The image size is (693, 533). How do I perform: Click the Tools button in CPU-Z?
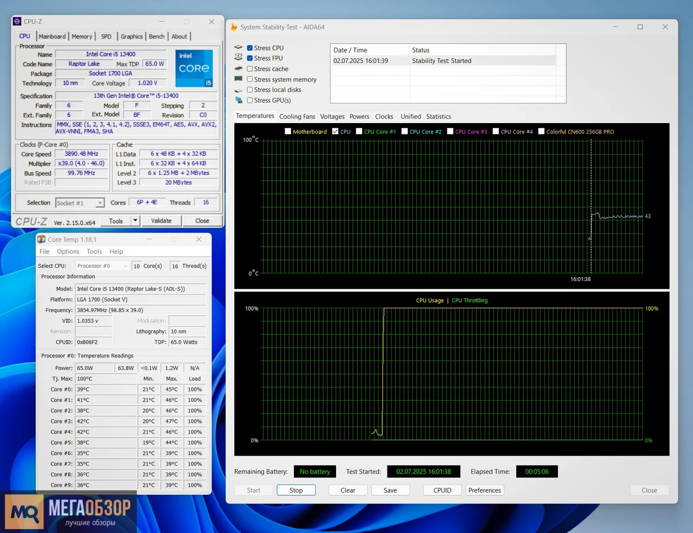(116, 221)
